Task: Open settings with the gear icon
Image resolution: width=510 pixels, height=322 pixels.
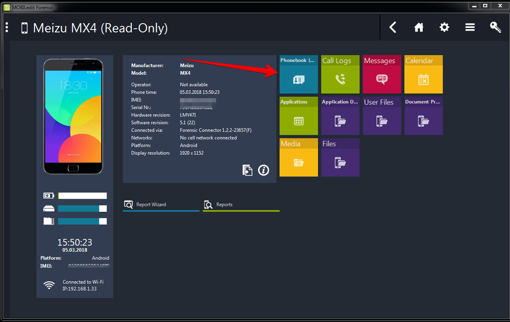Action: pyautogui.click(x=444, y=28)
